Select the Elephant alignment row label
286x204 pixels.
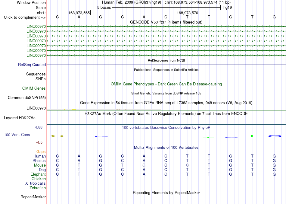point(38,174)
